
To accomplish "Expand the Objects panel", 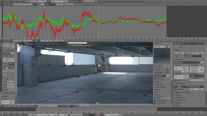I will click(158, 82).
